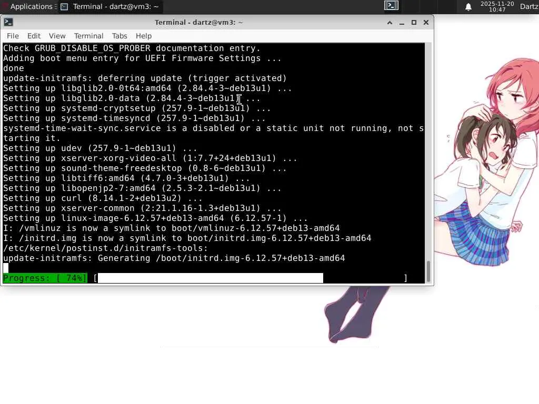
Task: Open the Applications menu in the panel
Action: [x=28, y=6]
